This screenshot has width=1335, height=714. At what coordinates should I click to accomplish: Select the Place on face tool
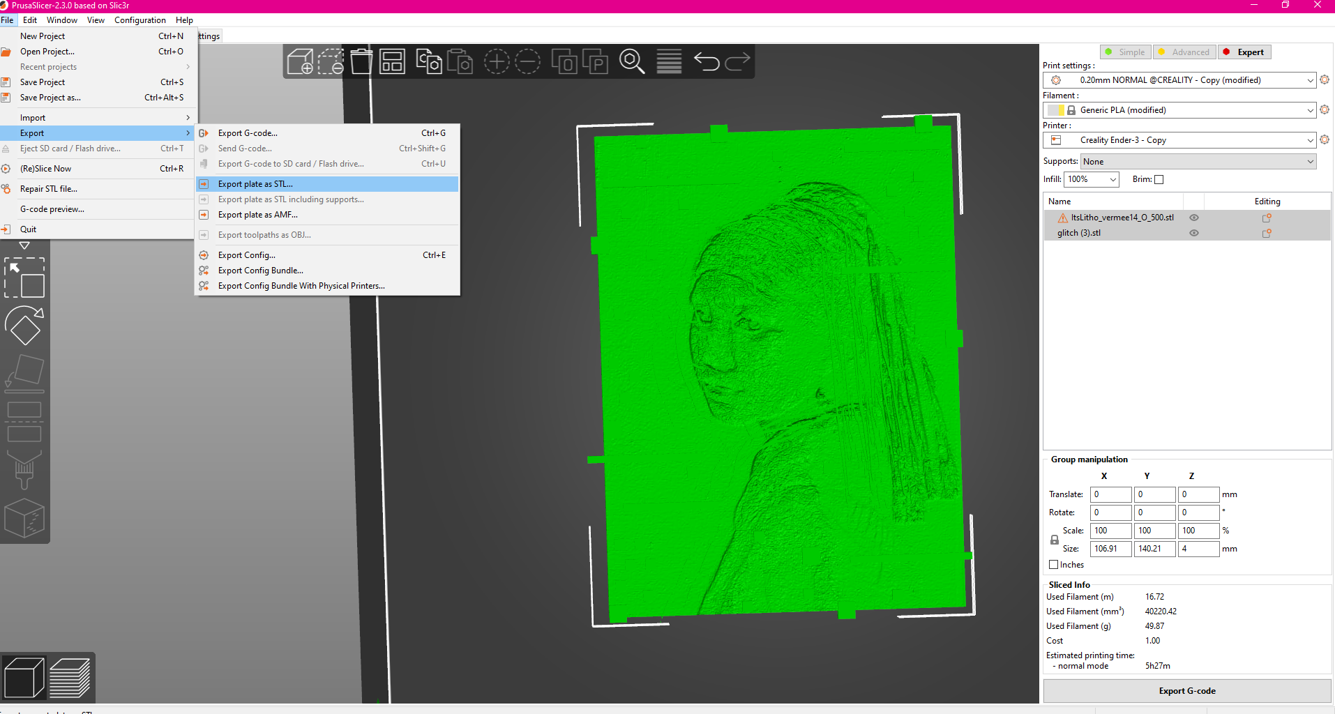[x=24, y=372]
